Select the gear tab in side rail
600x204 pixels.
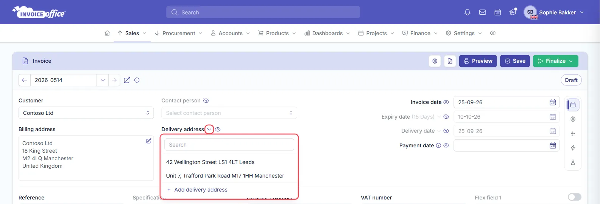tap(573, 119)
